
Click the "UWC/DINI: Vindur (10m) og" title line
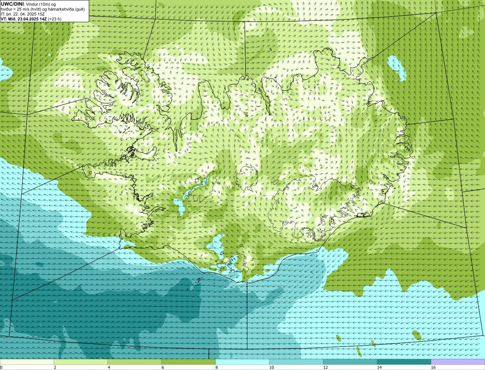click(28, 4)
